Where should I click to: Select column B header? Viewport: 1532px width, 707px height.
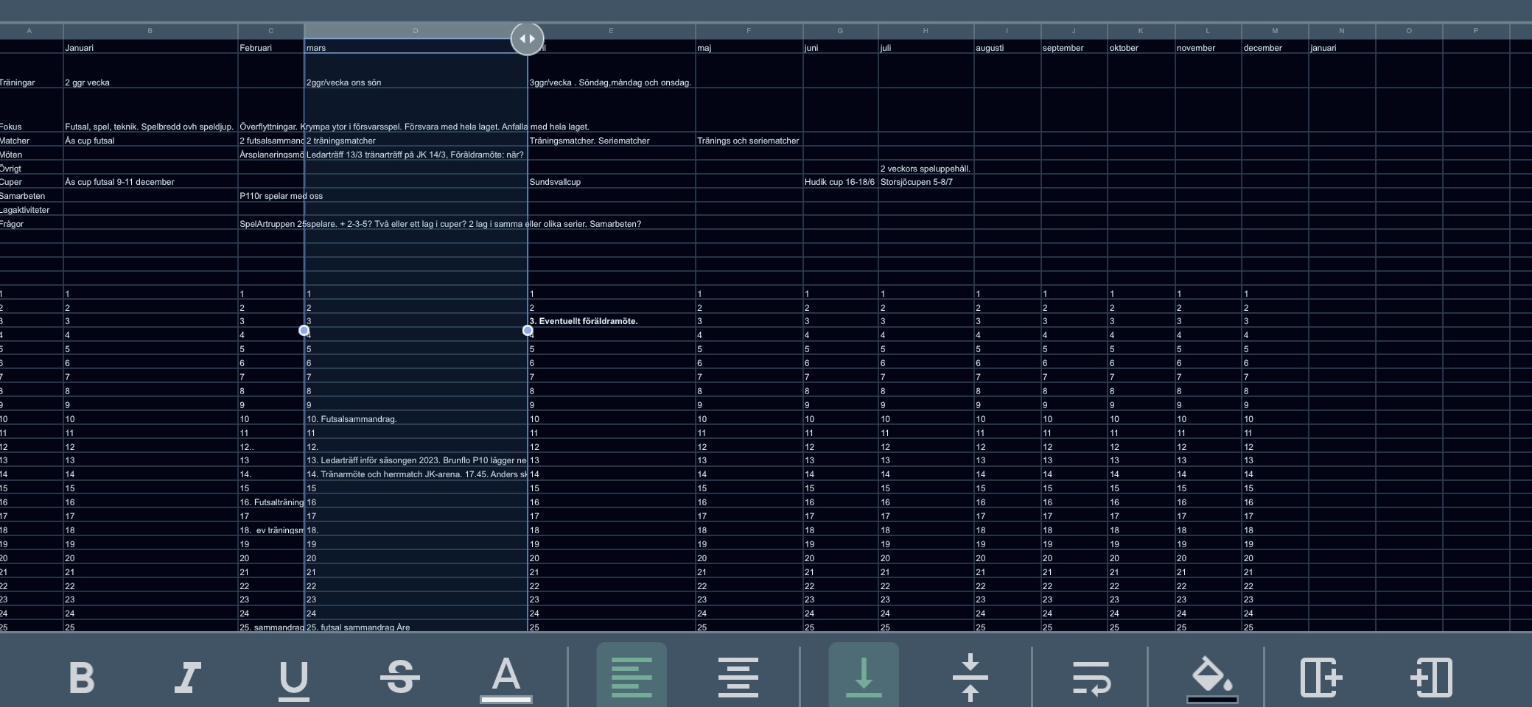pos(150,31)
